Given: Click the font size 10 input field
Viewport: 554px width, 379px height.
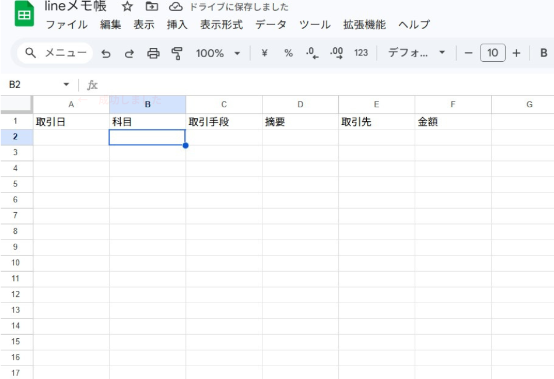Looking at the screenshot, I should click(493, 53).
